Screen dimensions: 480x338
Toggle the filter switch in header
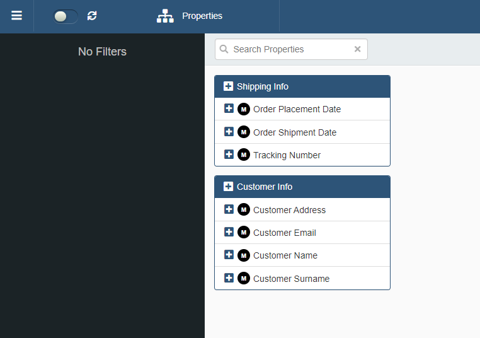(66, 16)
